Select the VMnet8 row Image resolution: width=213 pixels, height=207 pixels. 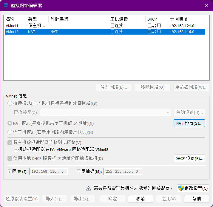105,32
